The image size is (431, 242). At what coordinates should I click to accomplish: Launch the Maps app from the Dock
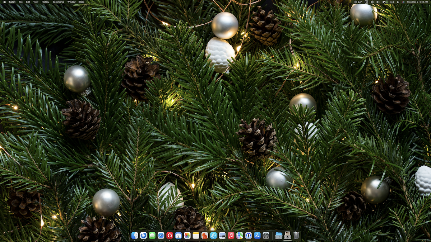[x=240, y=236]
